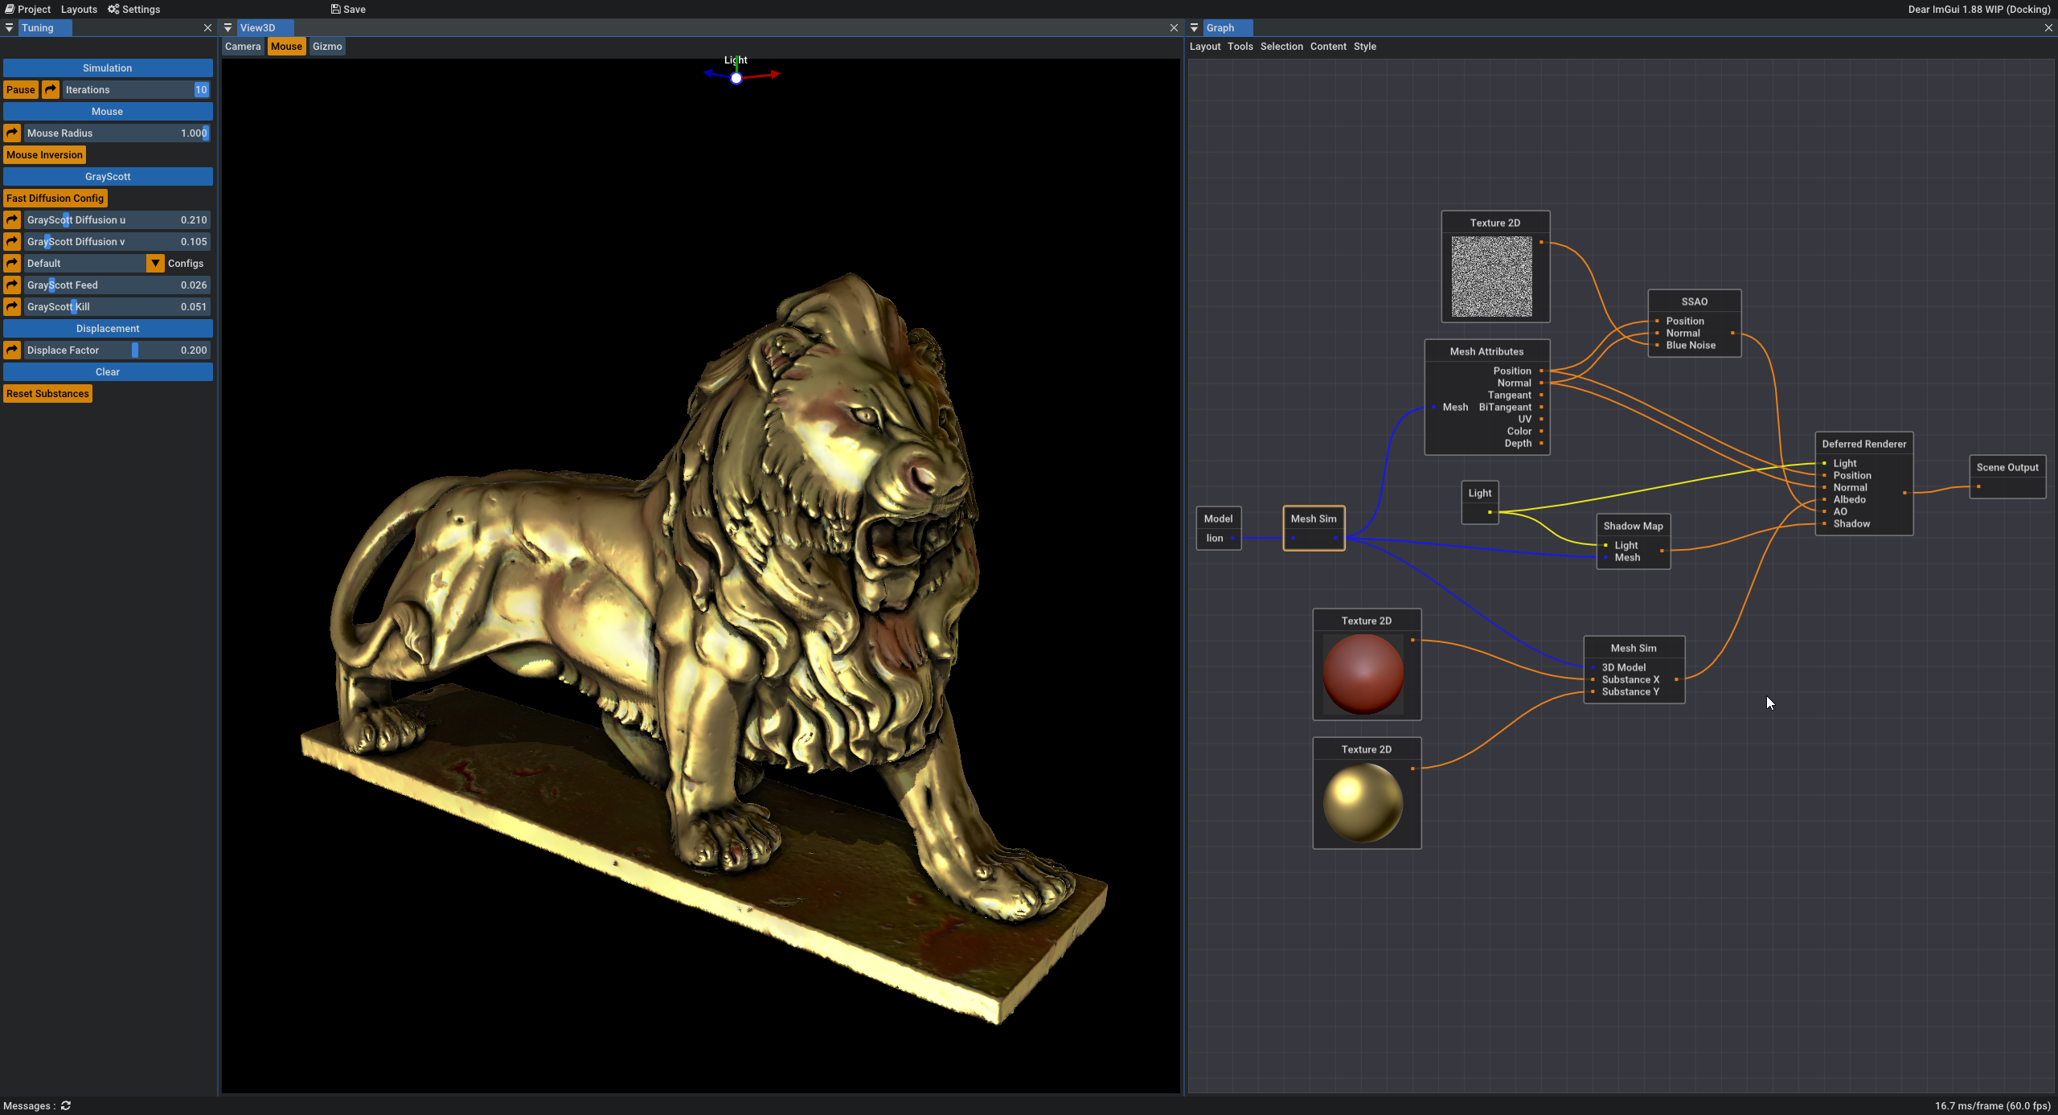The width and height of the screenshot is (2058, 1115).
Task: Click reset arrow beside Displace Factor
Action: 12,350
